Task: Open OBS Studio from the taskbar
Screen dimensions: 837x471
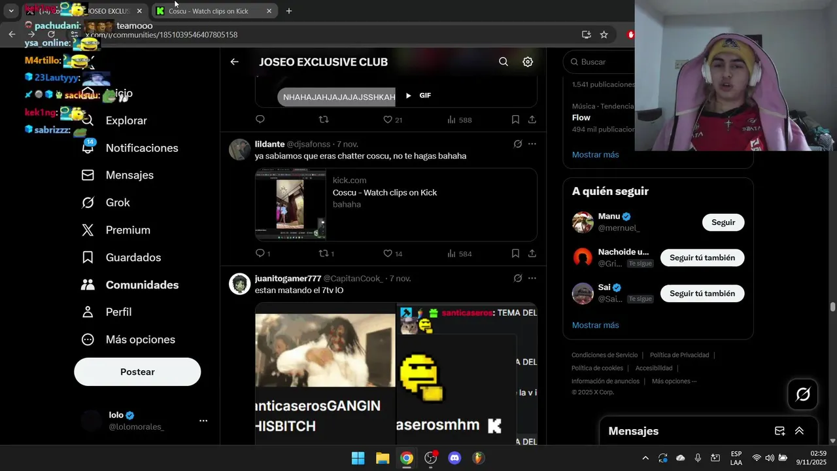Action: (x=431, y=458)
